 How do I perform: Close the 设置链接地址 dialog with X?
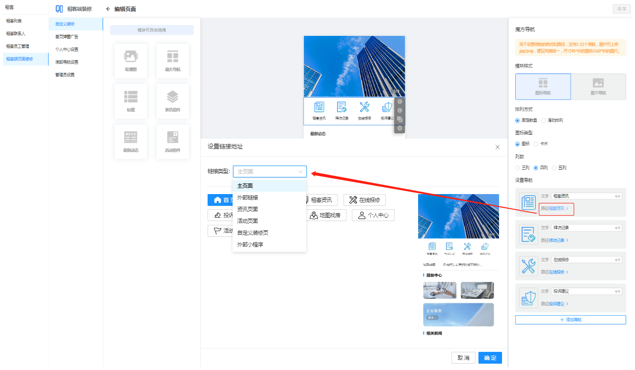497,147
